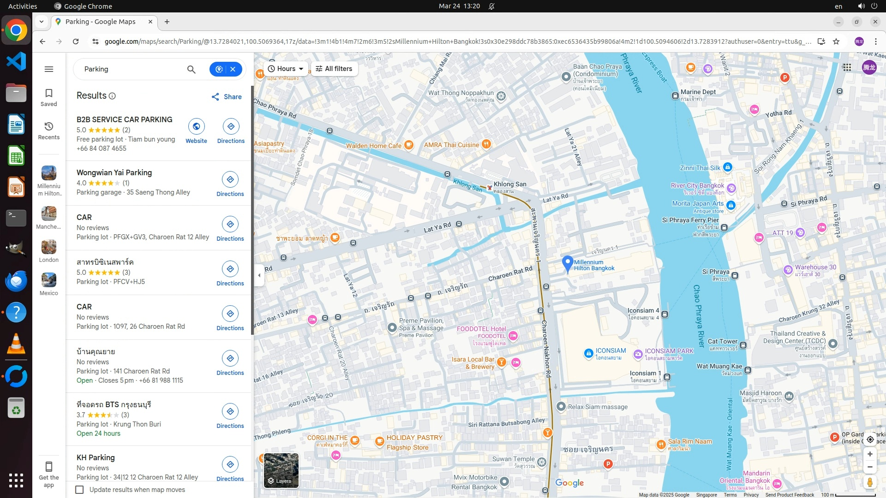Image resolution: width=886 pixels, height=498 pixels.
Task: Open Street View pegman
Action: (x=870, y=482)
